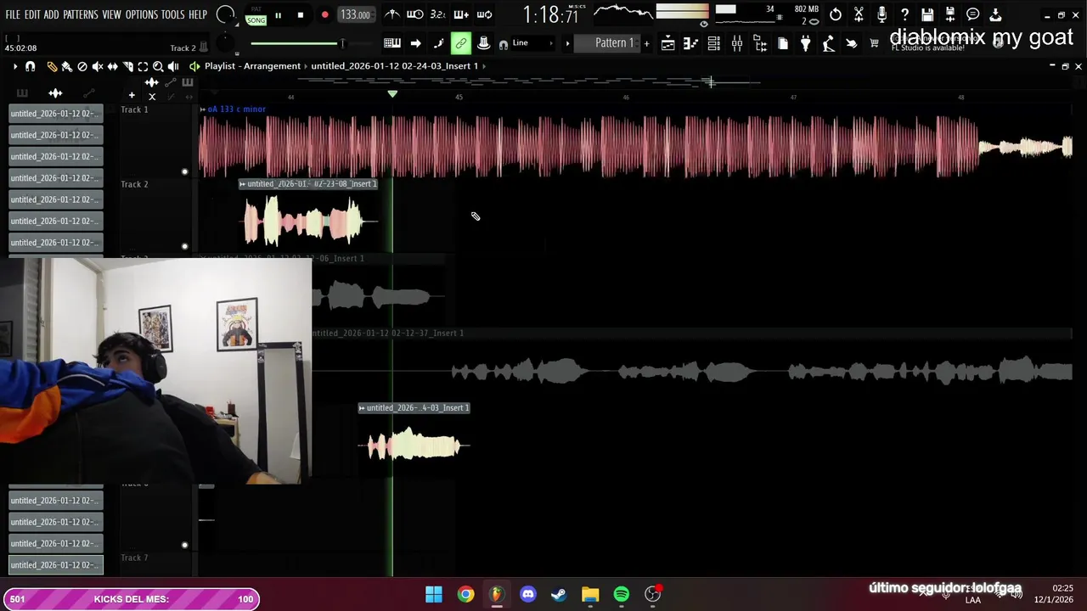
Task: Select the pencil draw tool in playlist
Action: [52, 66]
